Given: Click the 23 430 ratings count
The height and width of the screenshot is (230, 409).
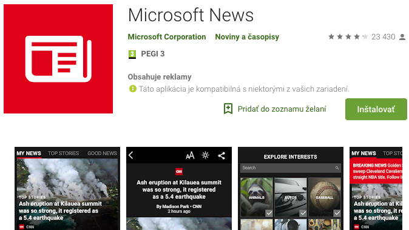Looking at the screenshot, I should pyautogui.click(x=383, y=37).
